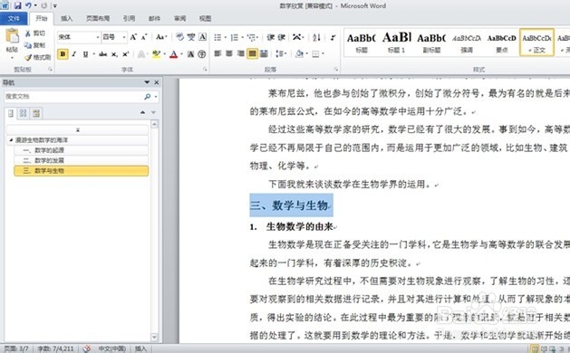Click the Undo arrow icon
Viewport: 570px width, 353px height.
point(28,5)
